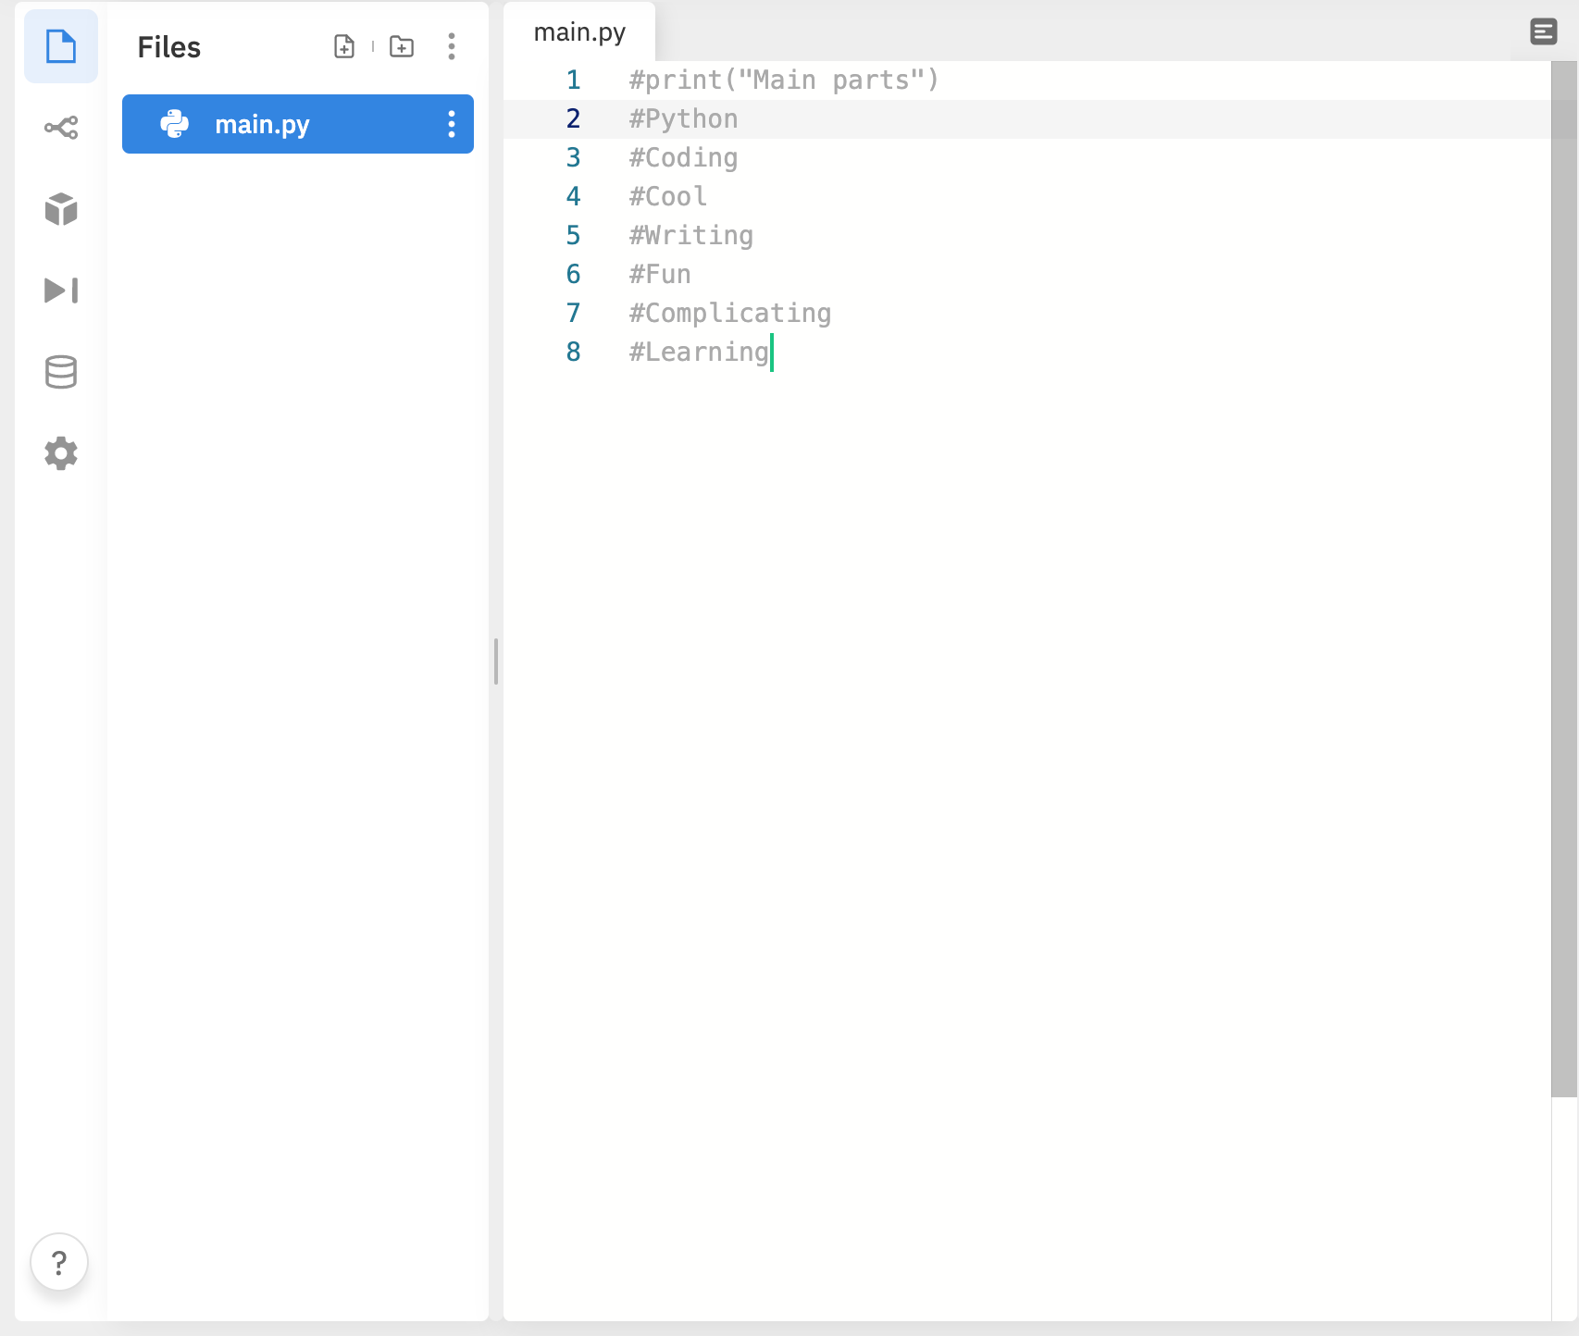Click line number 3 in gutter

point(574,158)
